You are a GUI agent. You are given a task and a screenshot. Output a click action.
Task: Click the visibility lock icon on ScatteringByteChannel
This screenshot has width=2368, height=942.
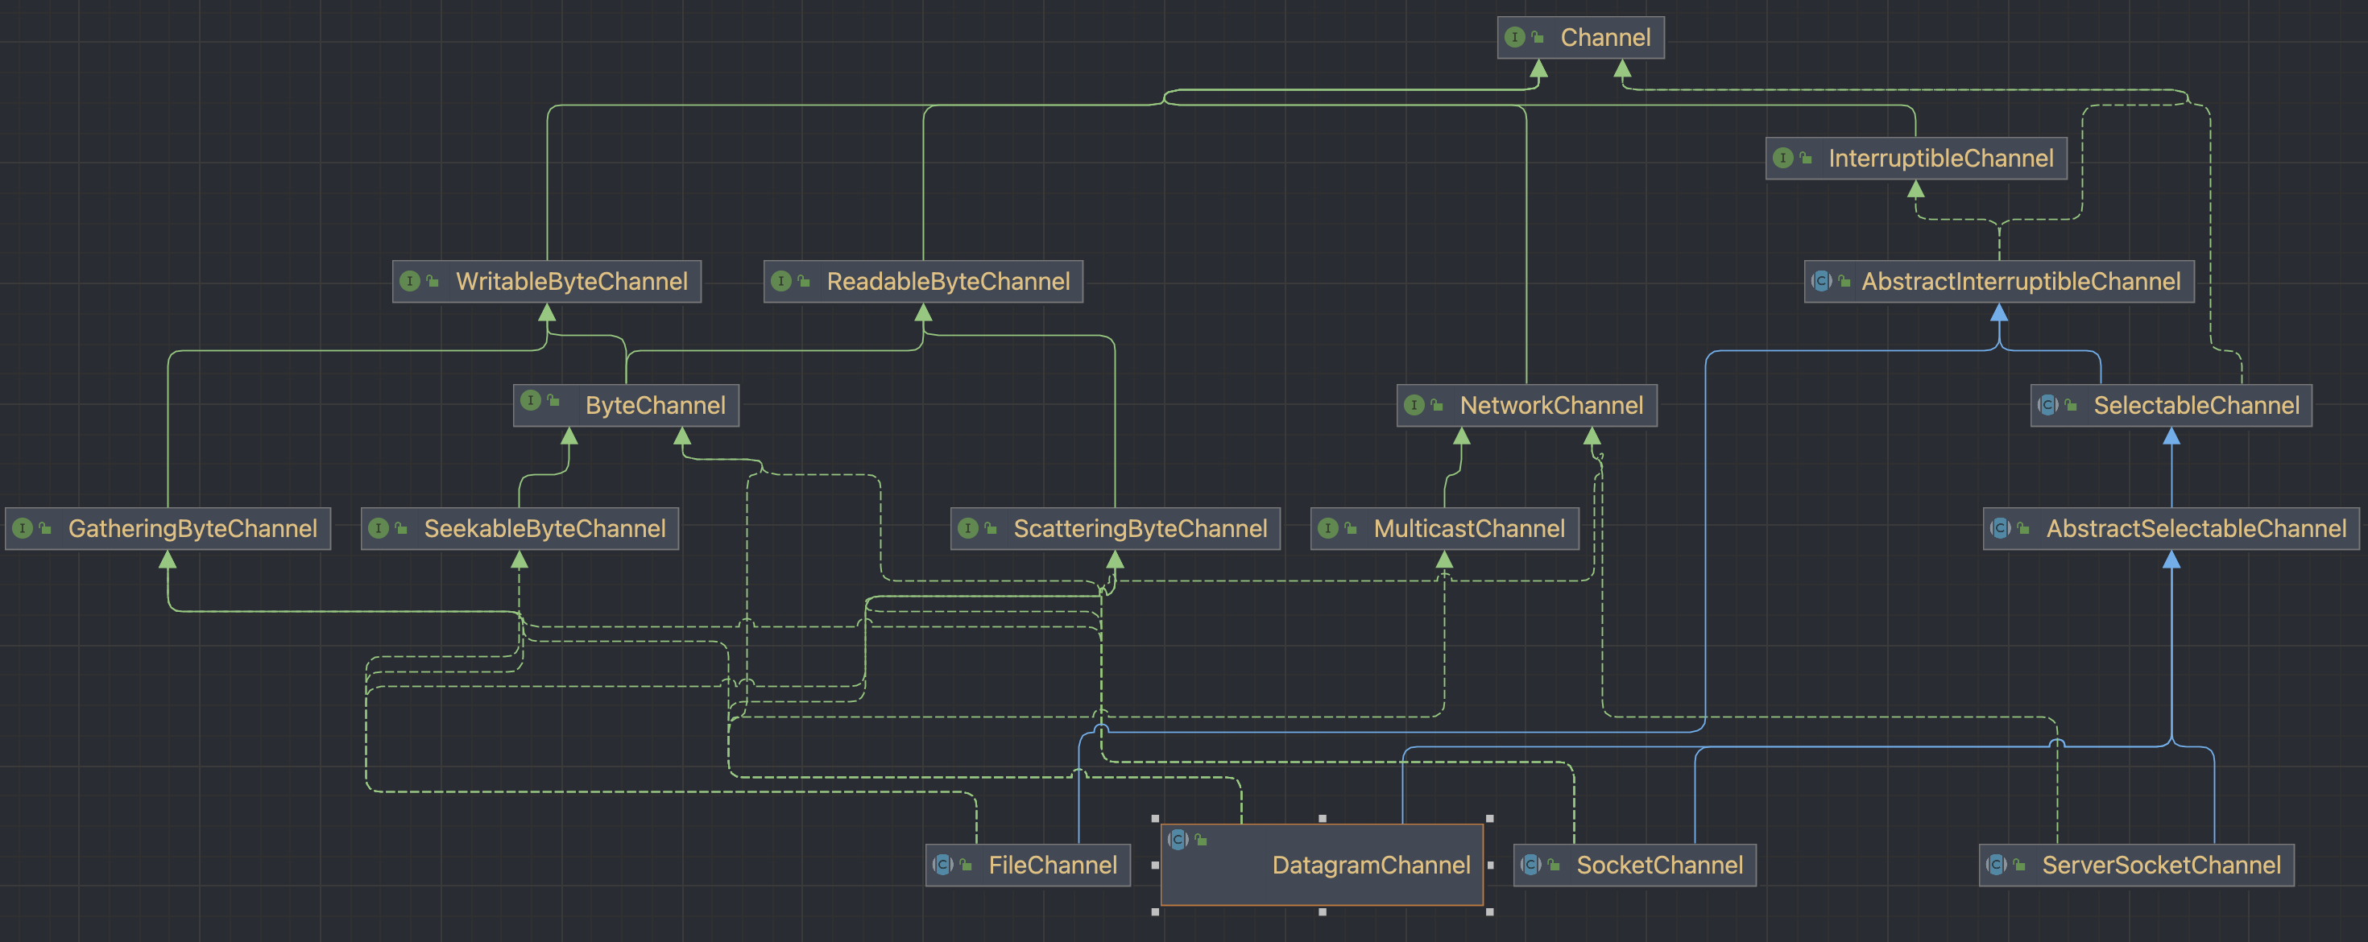point(990,528)
